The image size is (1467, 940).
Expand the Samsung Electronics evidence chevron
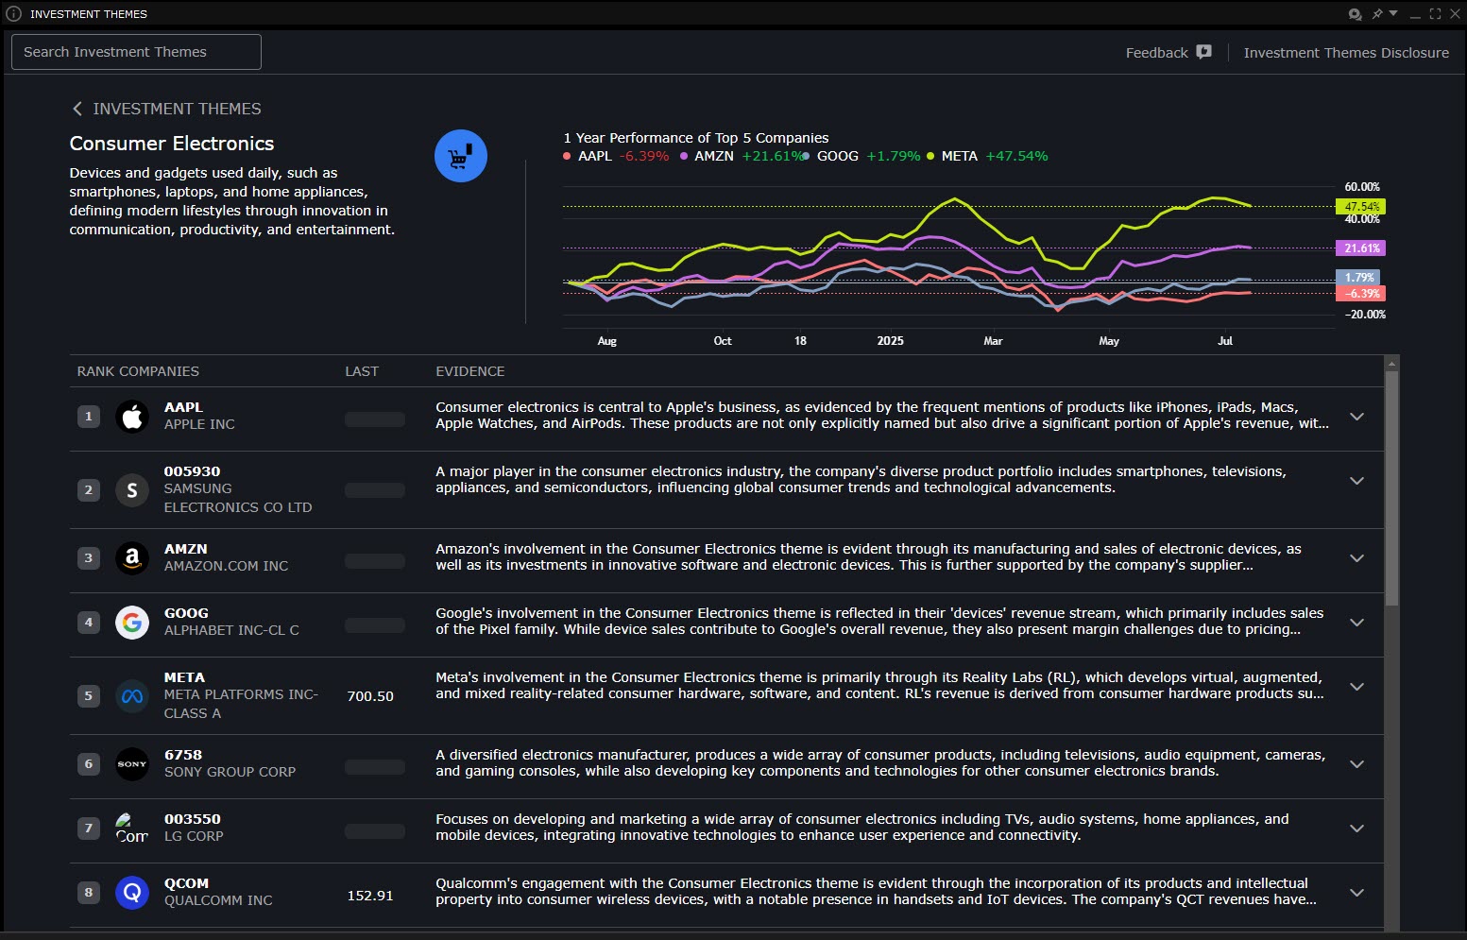(x=1356, y=480)
